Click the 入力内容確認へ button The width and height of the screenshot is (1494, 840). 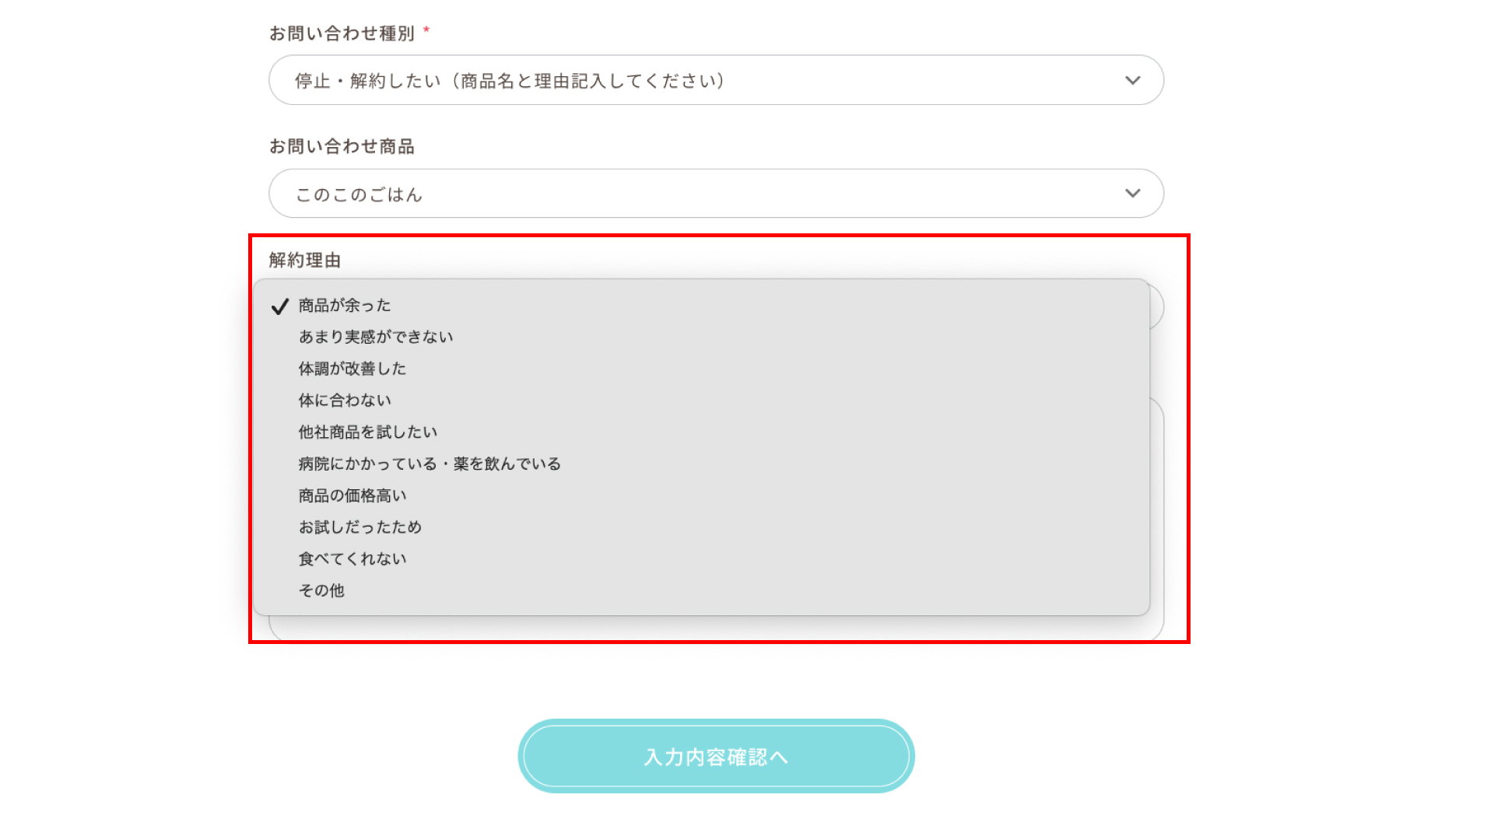click(x=716, y=756)
